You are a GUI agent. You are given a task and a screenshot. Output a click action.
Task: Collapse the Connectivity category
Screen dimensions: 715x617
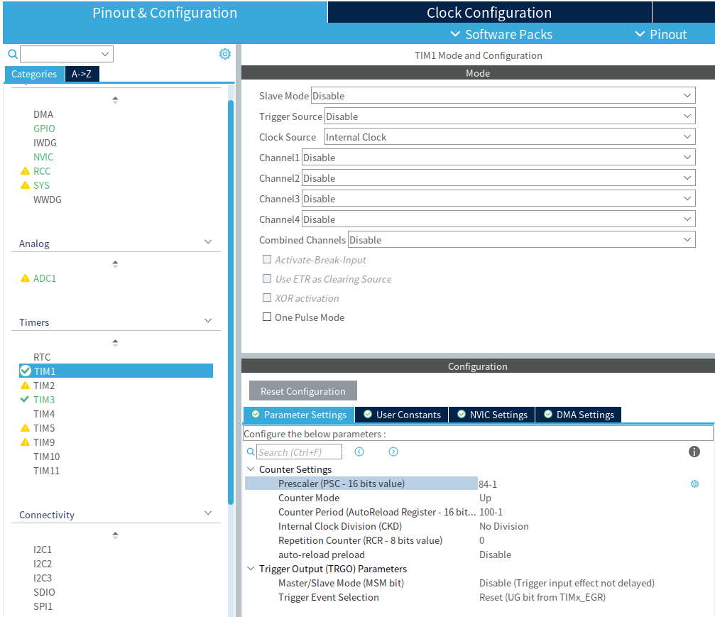coord(208,513)
